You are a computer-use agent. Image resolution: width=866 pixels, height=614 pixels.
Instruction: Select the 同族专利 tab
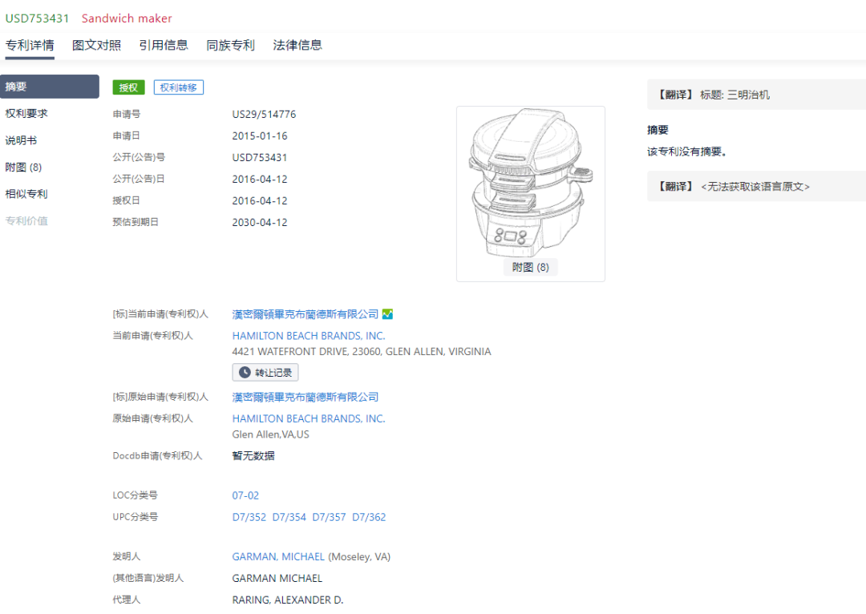tap(230, 45)
